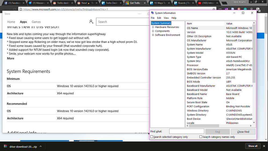268x151 pixels.
Task: Open the File menu in System Information
Action: point(153,18)
